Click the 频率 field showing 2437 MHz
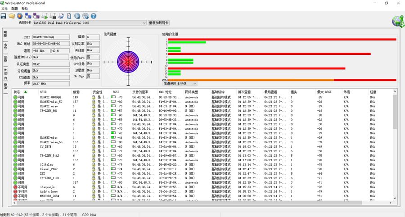 coord(51,83)
